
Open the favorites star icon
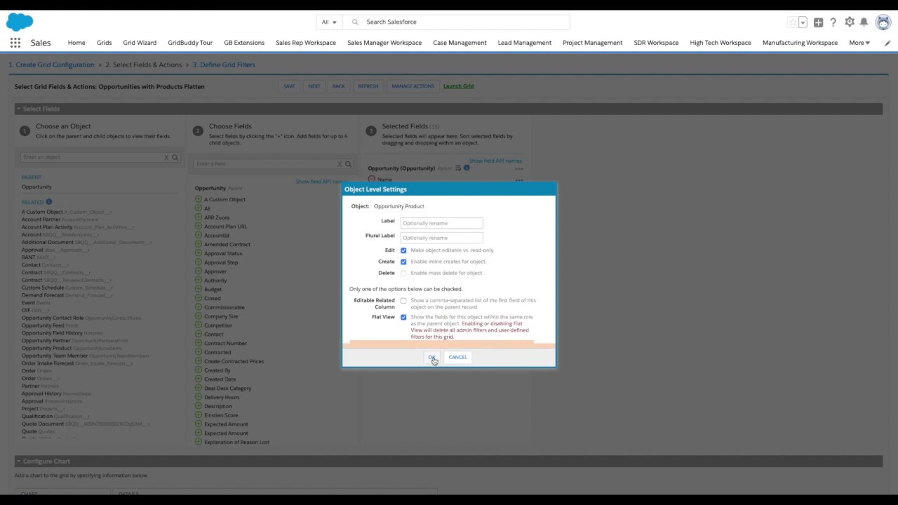coord(793,22)
